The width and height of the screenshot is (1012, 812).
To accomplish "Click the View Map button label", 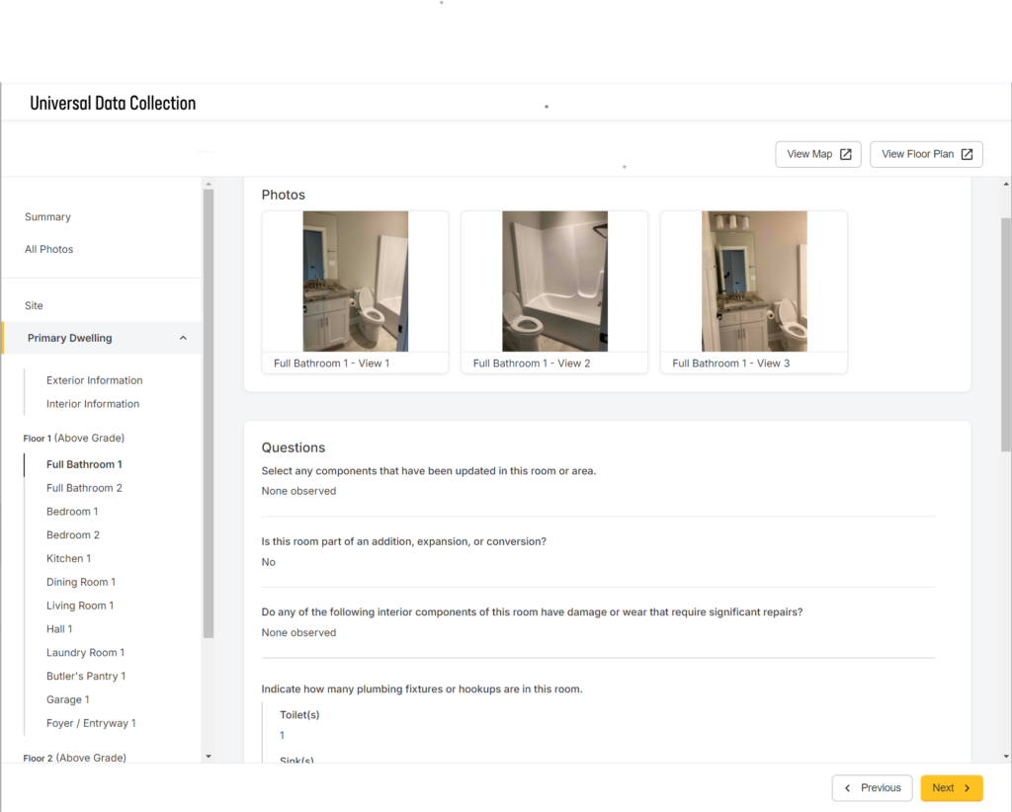I will (809, 154).
